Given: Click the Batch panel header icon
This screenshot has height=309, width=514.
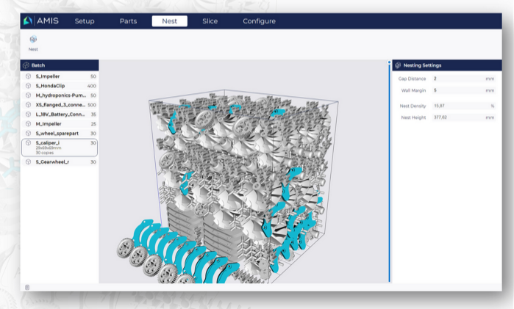Looking at the screenshot, I should [26, 65].
